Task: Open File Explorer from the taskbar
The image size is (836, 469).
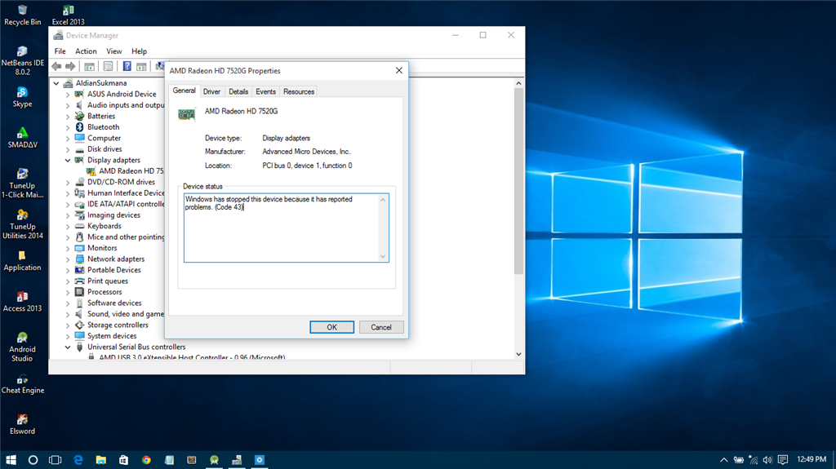Action: 100,460
